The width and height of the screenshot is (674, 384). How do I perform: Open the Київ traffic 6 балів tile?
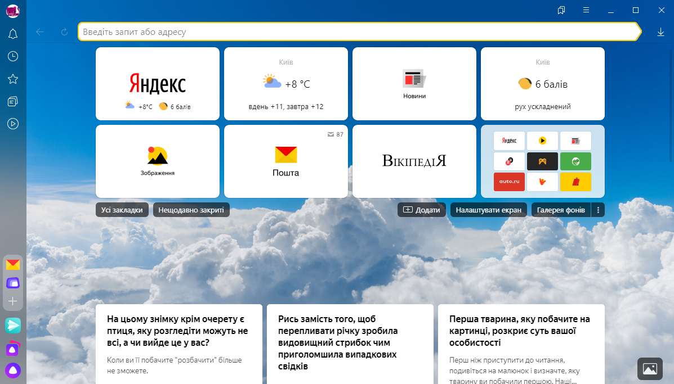pyautogui.click(x=542, y=84)
